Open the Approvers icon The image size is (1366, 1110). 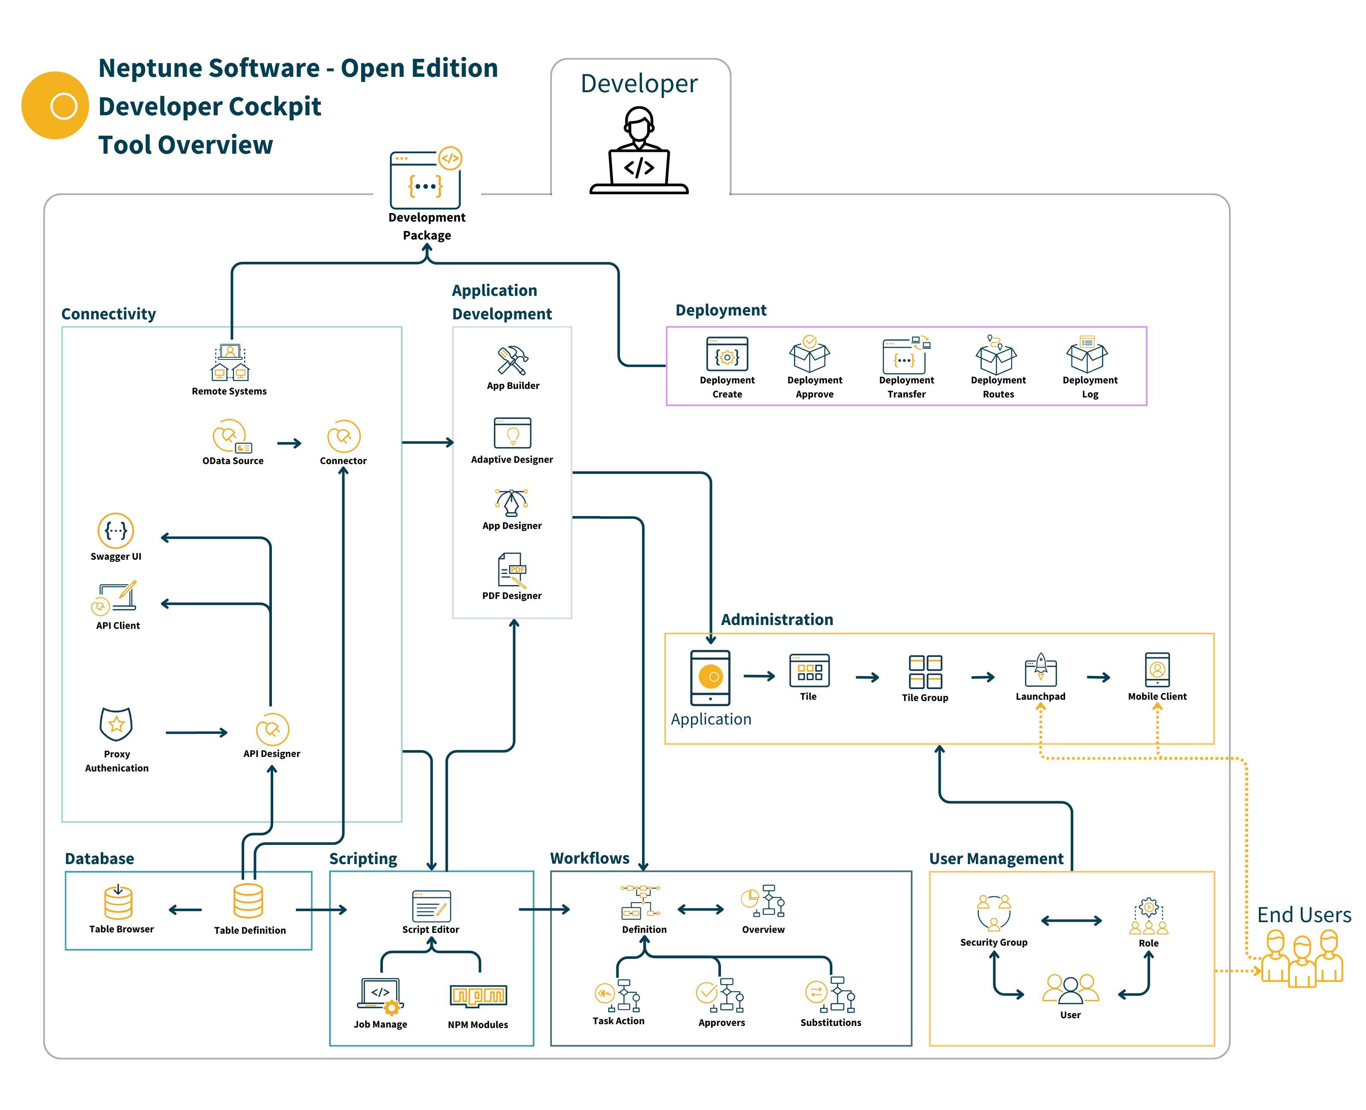(x=720, y=996)
